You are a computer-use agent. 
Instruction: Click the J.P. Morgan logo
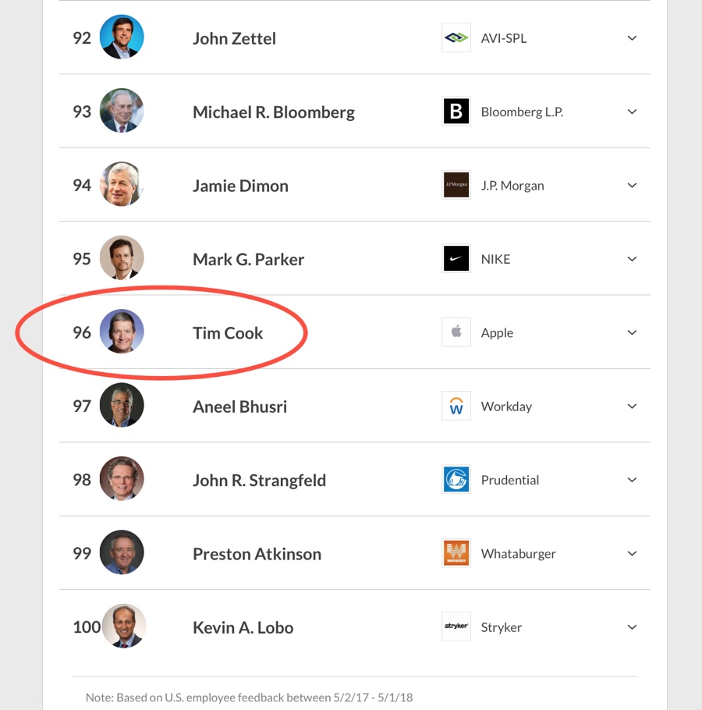coord(456,185)
